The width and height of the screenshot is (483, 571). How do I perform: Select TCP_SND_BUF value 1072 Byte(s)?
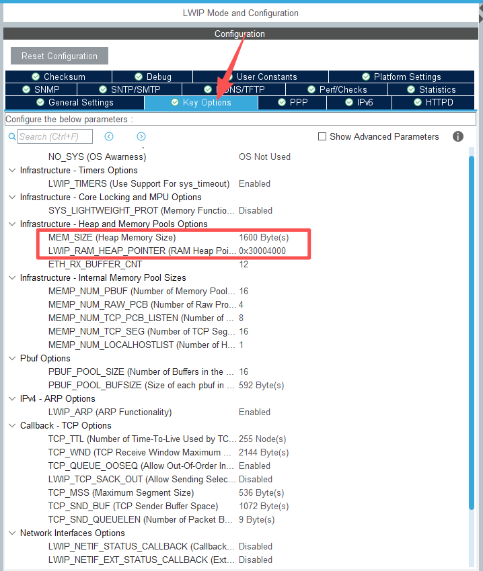(x=264, y=507)
